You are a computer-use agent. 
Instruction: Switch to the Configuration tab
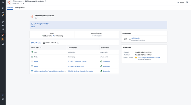click(20, 8)
